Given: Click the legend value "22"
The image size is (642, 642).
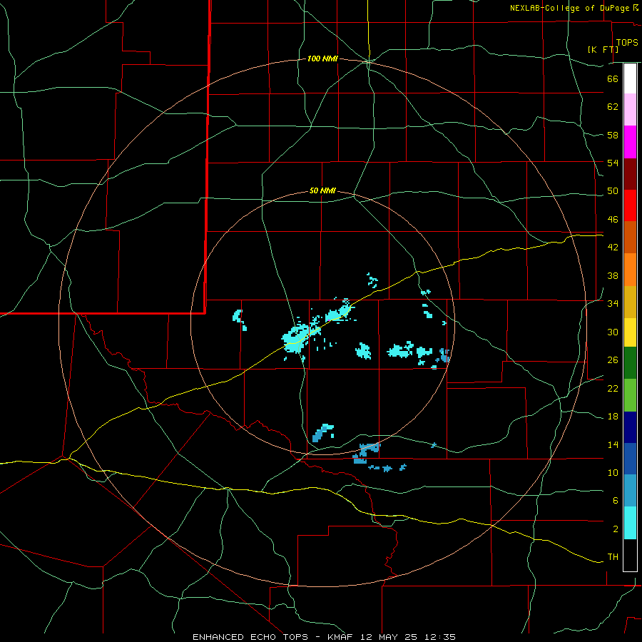Looking at the screenshot, I should click(613, 388).
